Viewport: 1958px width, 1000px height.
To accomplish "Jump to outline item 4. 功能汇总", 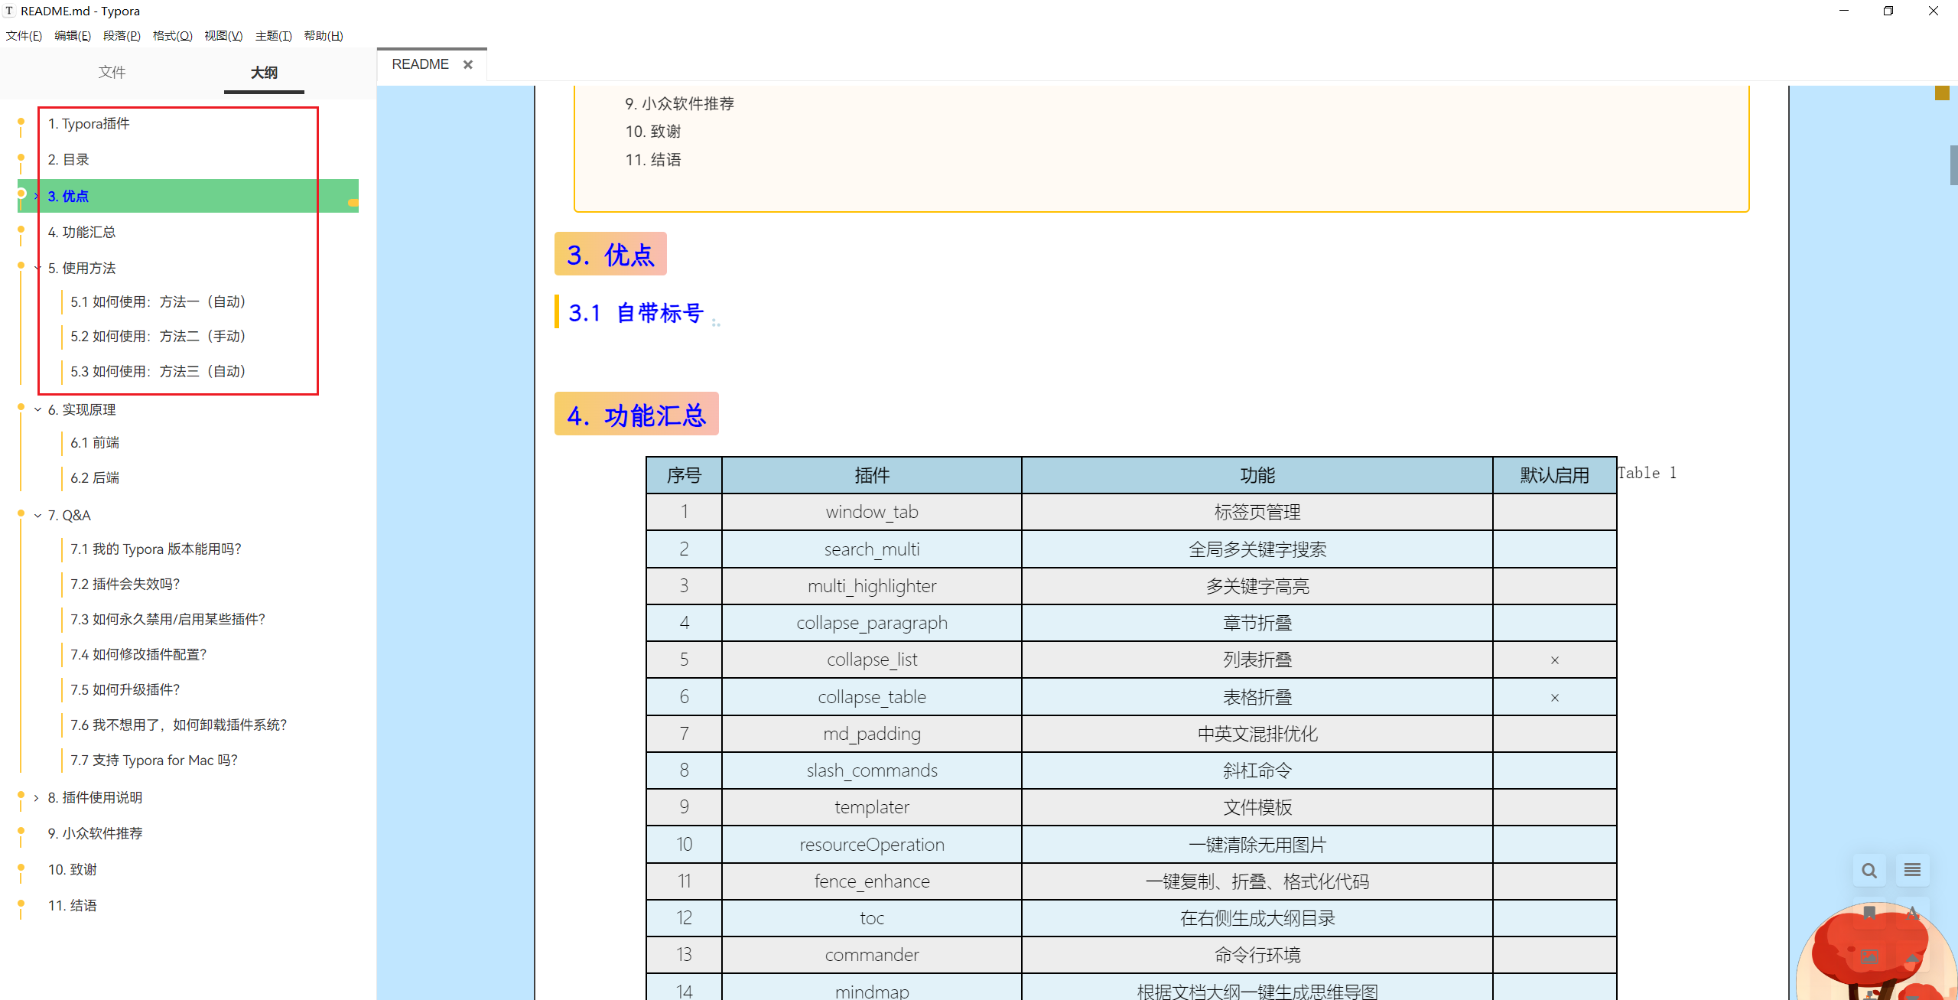I will pyautogui.click(x=82, y=232).
